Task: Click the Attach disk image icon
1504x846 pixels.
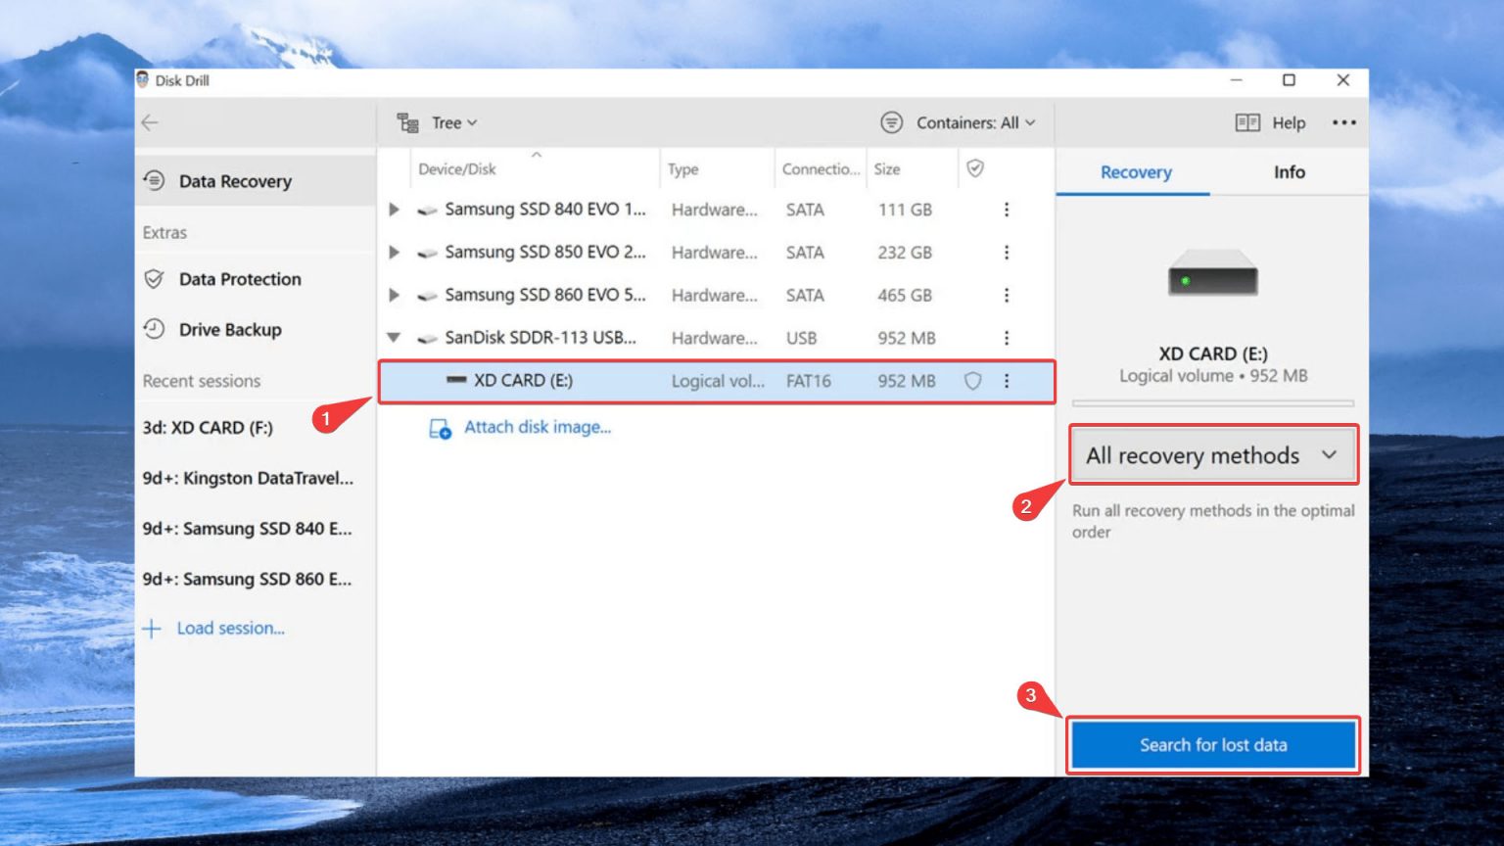Action: tap(440, 429)
